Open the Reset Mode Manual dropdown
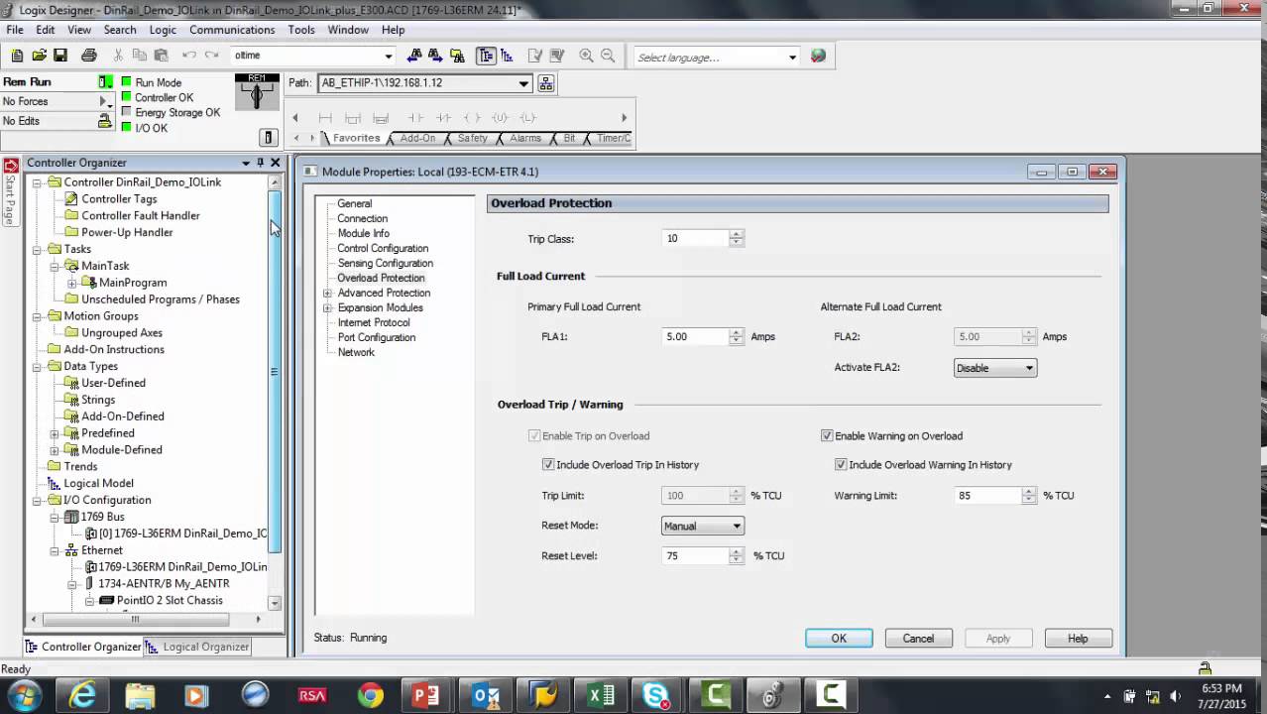Image resolution: width=1267 pixels, height=714 pixels. (702, 526)
